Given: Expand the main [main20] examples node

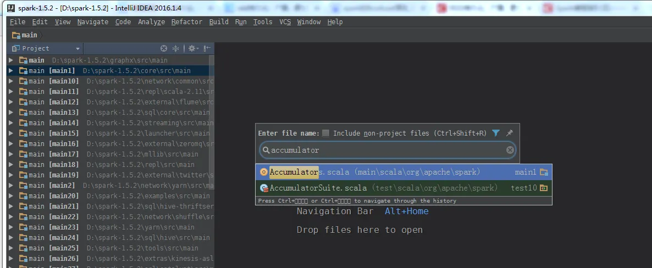Looking at the screenshot, I should click(x=11, y=196).
